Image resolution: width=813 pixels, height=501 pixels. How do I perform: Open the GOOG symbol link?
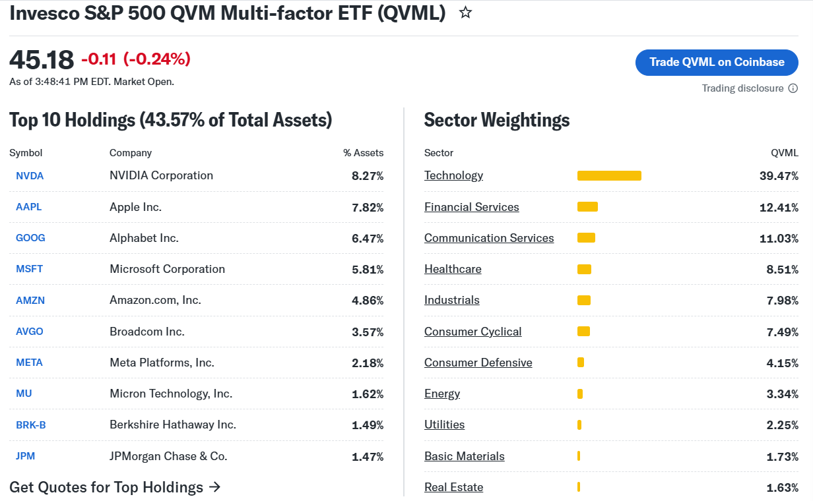(x=30, y=238)
